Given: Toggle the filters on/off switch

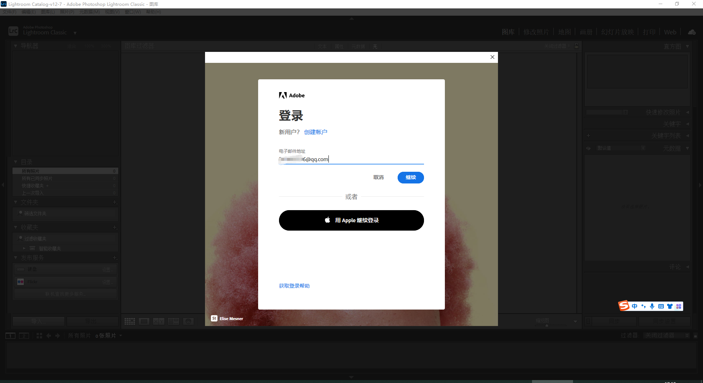Looking at the screenshot, I should tap(695, 335).
